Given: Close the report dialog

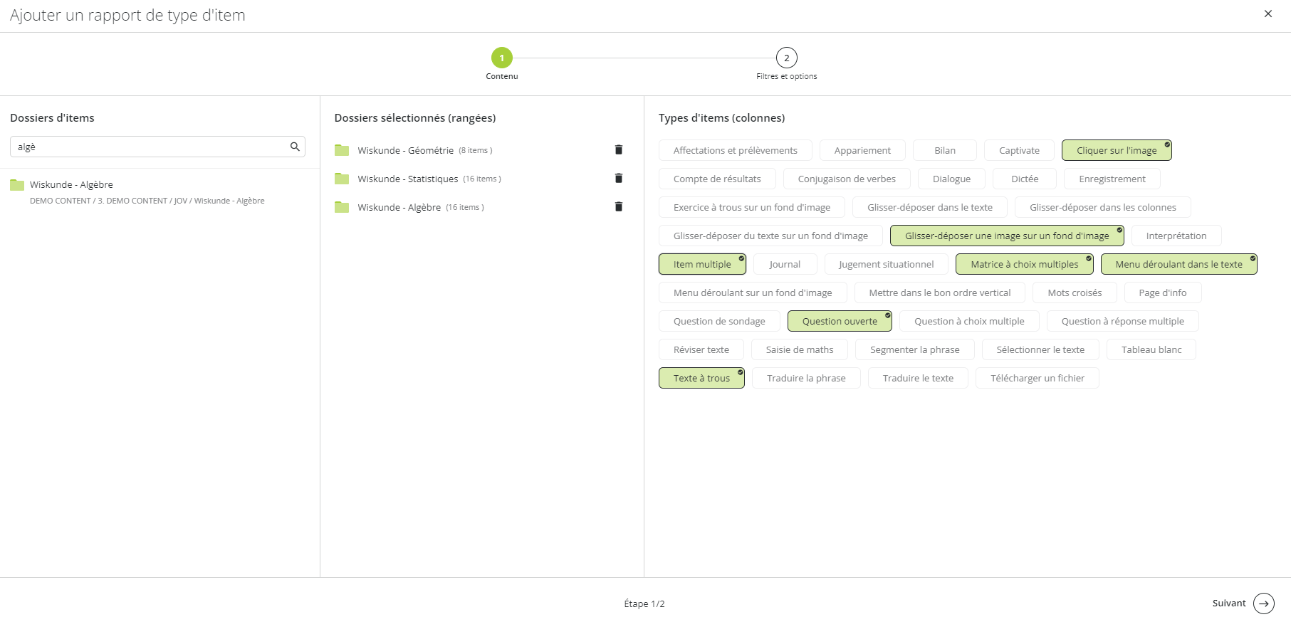Looking at the screenshot, I should point(1268,14).
